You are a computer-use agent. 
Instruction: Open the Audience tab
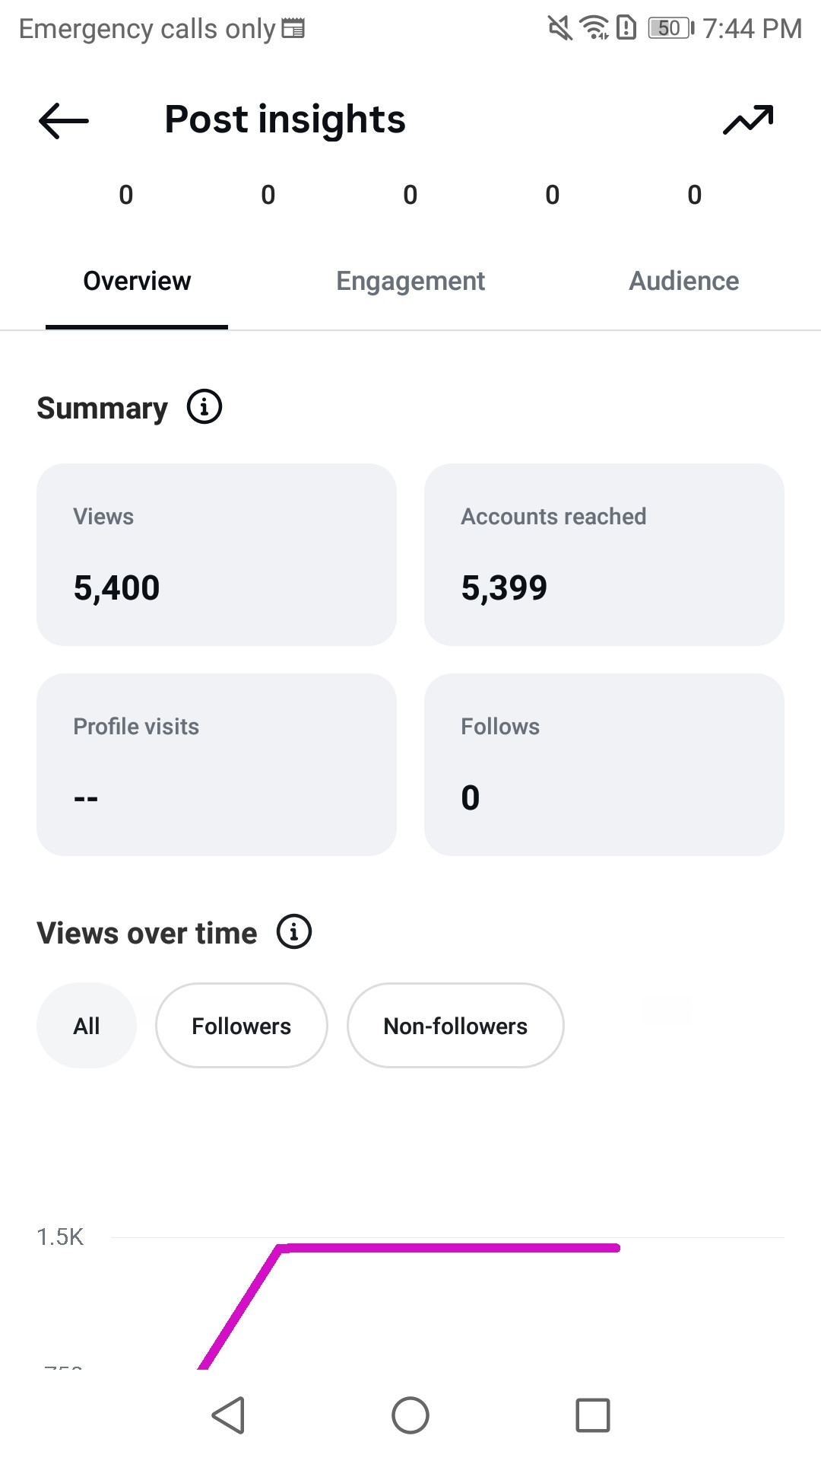click(x=684, y=281)
